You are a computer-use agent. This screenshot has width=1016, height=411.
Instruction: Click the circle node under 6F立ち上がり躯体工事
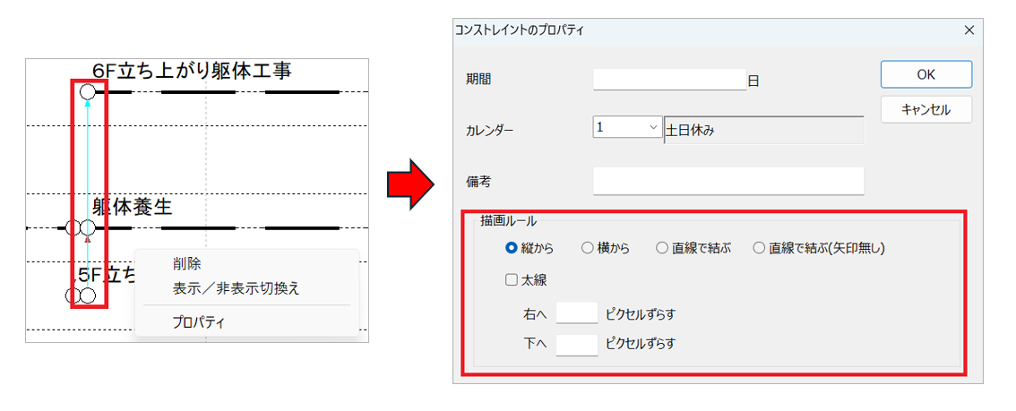click(87, 91)
